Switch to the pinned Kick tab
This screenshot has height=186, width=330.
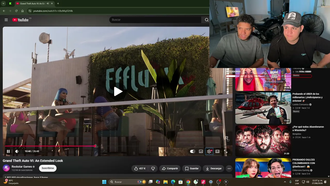point(10,4)
